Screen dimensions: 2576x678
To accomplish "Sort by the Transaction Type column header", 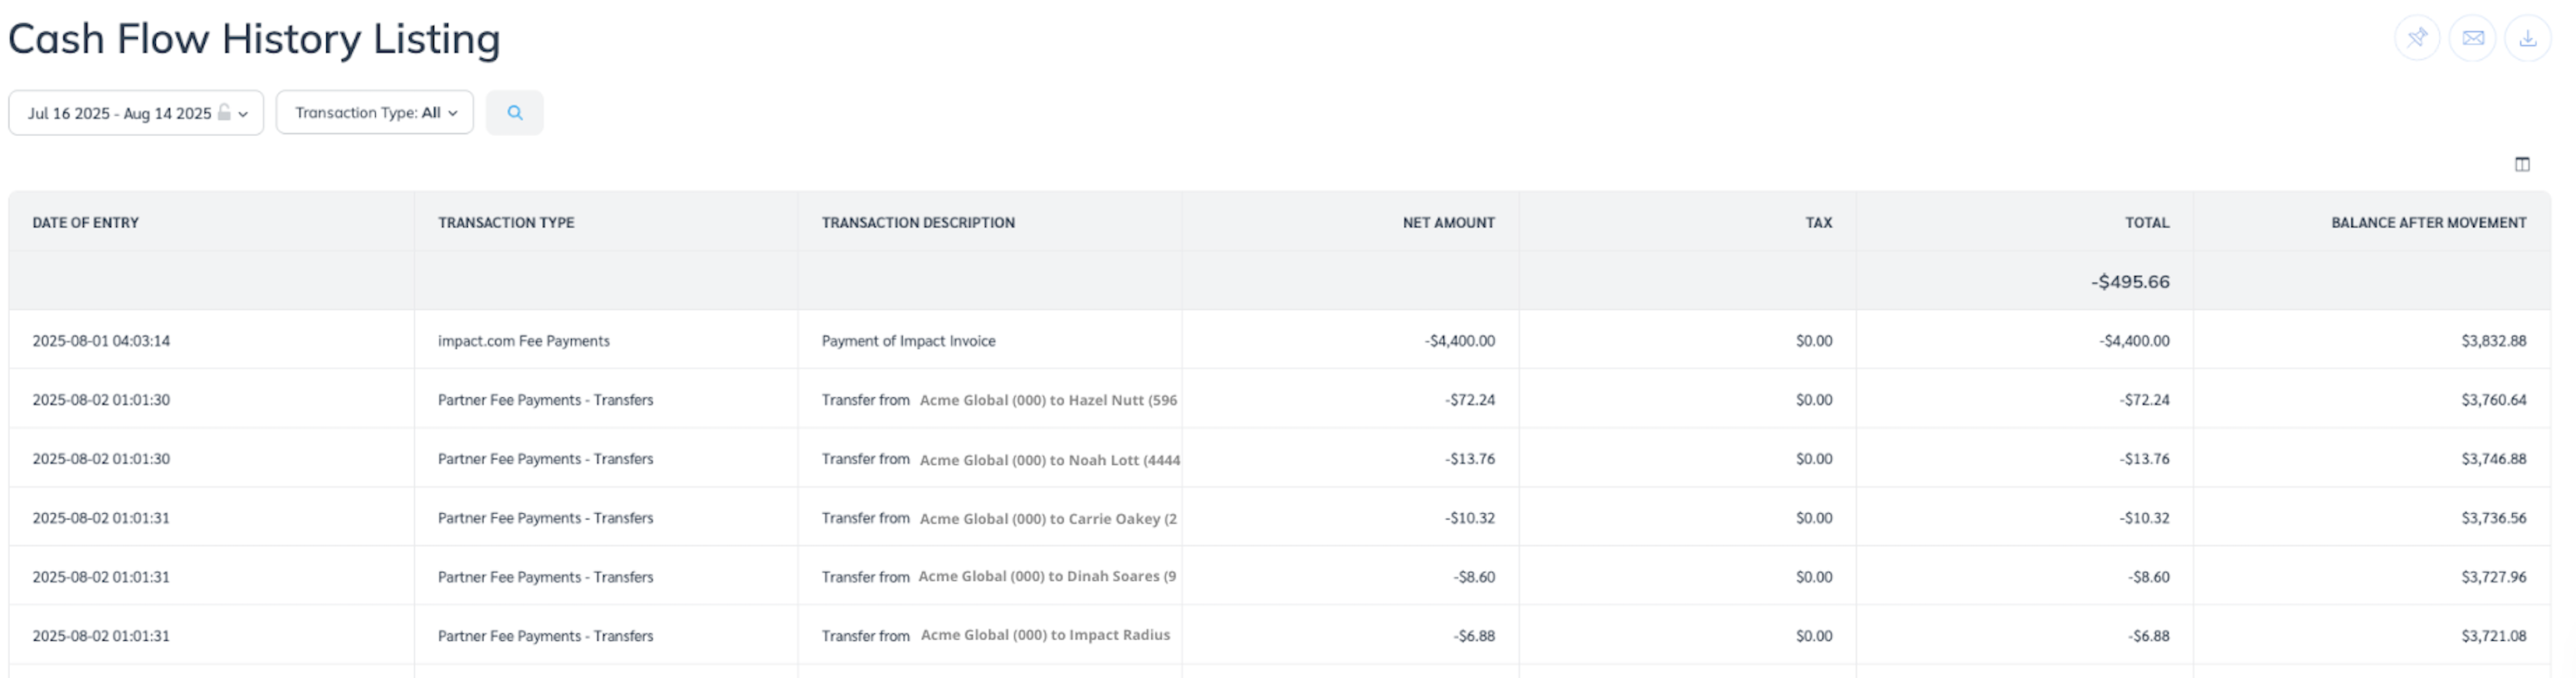I will [506, 223].
